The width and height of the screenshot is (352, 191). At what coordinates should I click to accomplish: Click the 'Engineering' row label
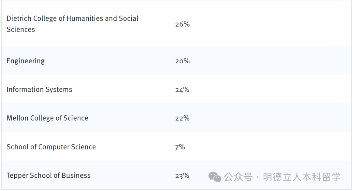[x=25, y=61]
